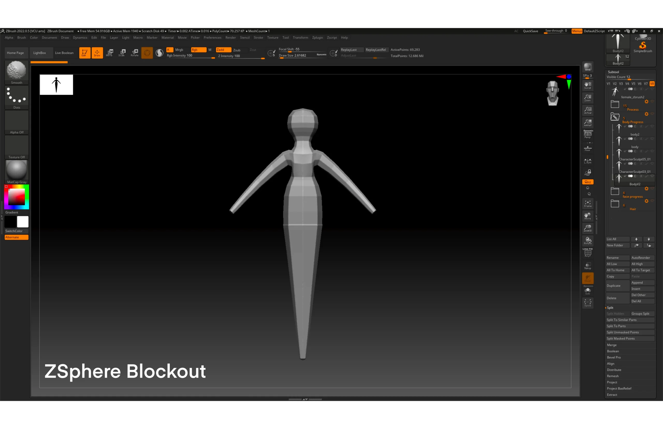The width and height of the screenshot is (663, 429).
Task: Click the Gizmo 3D circle icon
Action: coord(147,53)
